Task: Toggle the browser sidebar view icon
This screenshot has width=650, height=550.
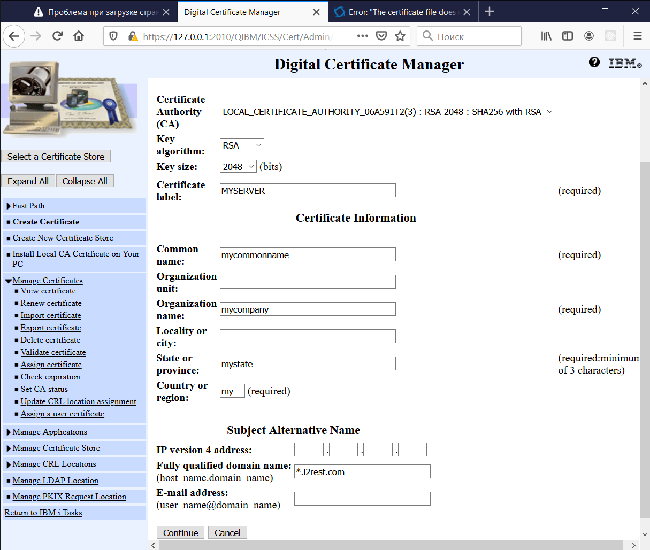Action: pyautogui.click(x=568, y=36)
